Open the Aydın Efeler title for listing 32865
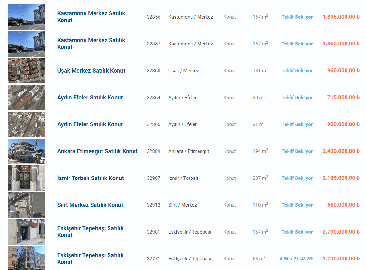The height and width of the screenshot is (270, 366). (x=90, y=124)
